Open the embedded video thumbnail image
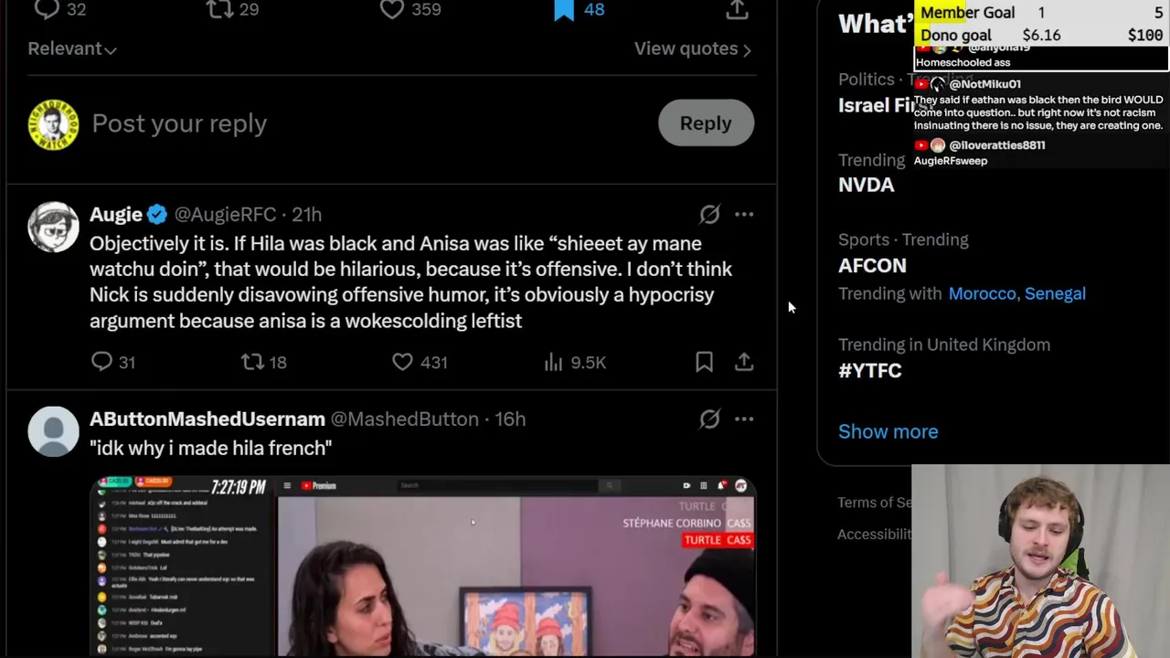Screen dimensions: 1170x658 [x=423, y=566]
